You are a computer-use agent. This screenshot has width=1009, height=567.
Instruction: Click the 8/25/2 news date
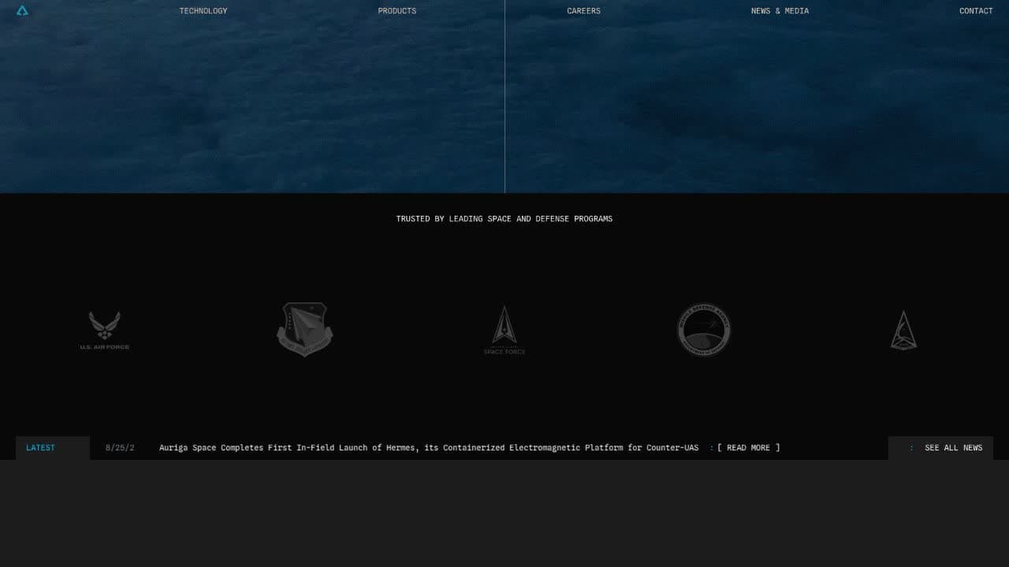[x=120, y=448]
